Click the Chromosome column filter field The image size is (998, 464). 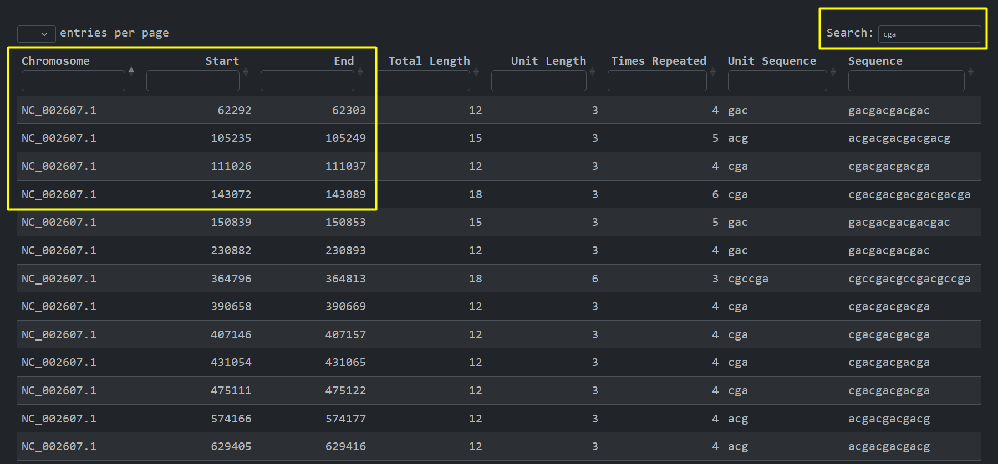click(x=73, y=81)
